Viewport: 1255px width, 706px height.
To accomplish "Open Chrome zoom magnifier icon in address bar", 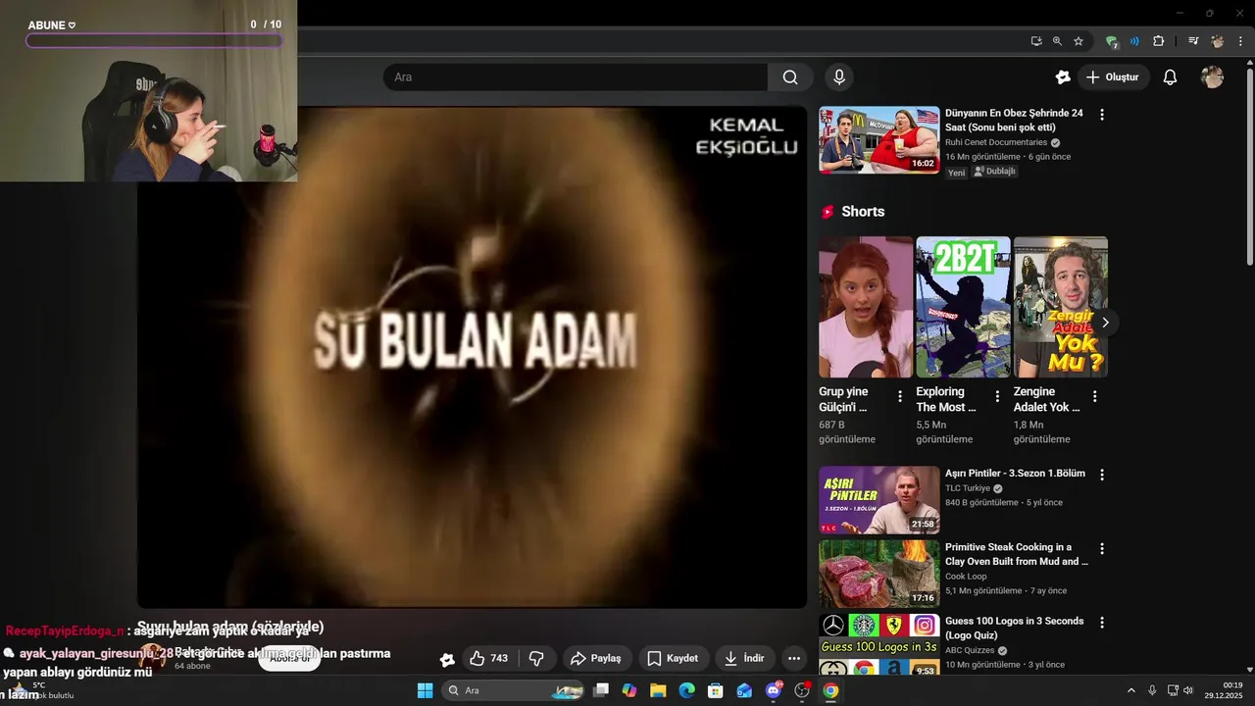I will [x=1057, y=41].
